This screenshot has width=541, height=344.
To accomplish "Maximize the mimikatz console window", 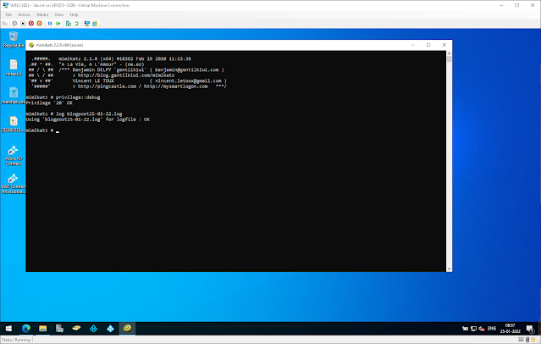I will tap(428, 45).
